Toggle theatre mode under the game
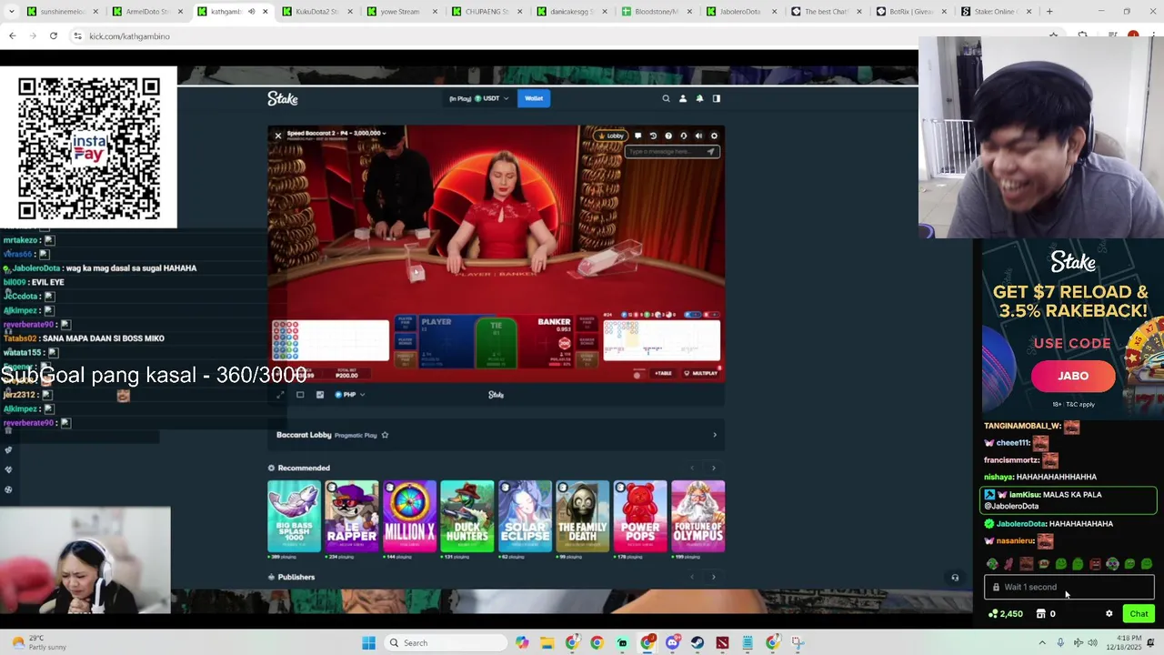This screenshot has height=655, width=1164. [x=300, y=395]
